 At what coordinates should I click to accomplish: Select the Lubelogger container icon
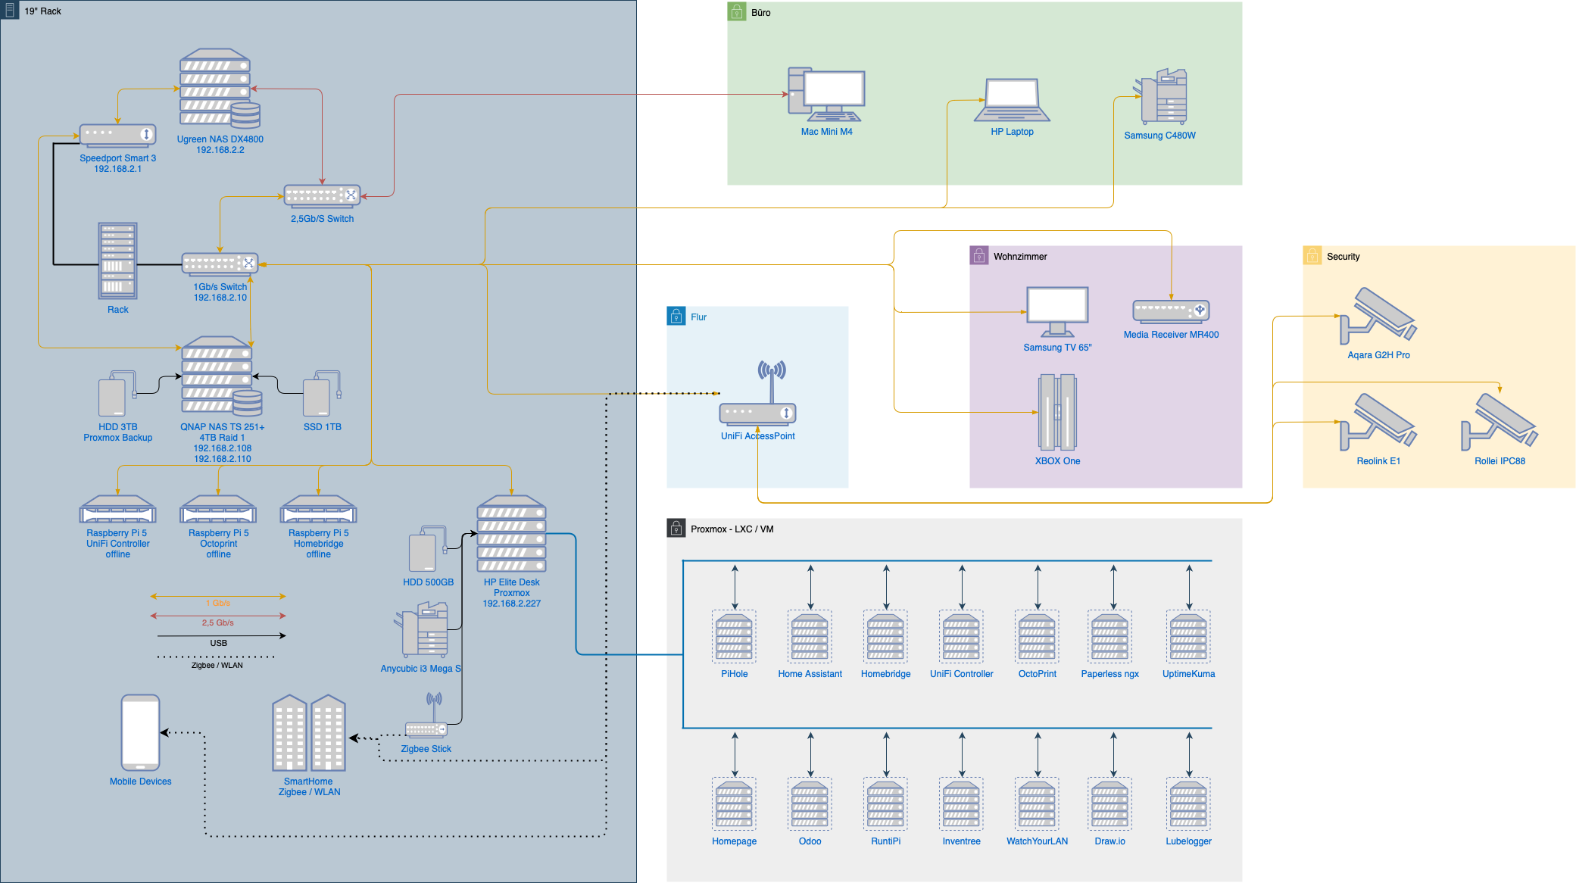click(x=1187, y=804)
